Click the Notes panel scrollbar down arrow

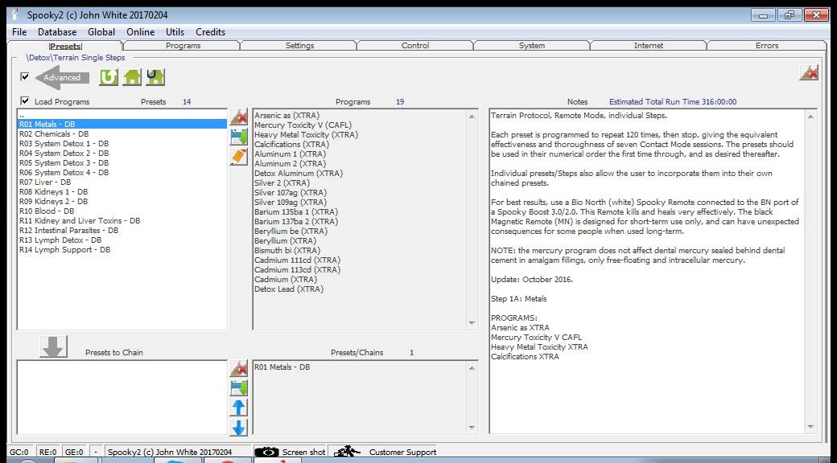[811, 427]
